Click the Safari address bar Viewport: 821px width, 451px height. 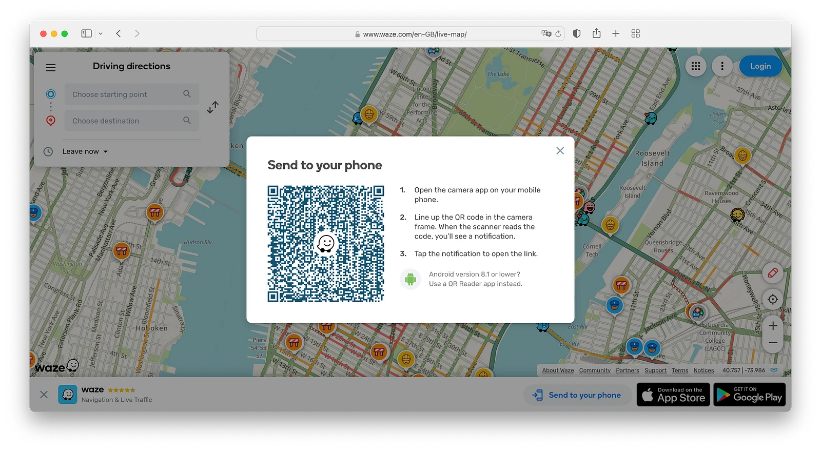[411, 34]
